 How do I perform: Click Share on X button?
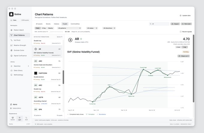coord(184,56)
